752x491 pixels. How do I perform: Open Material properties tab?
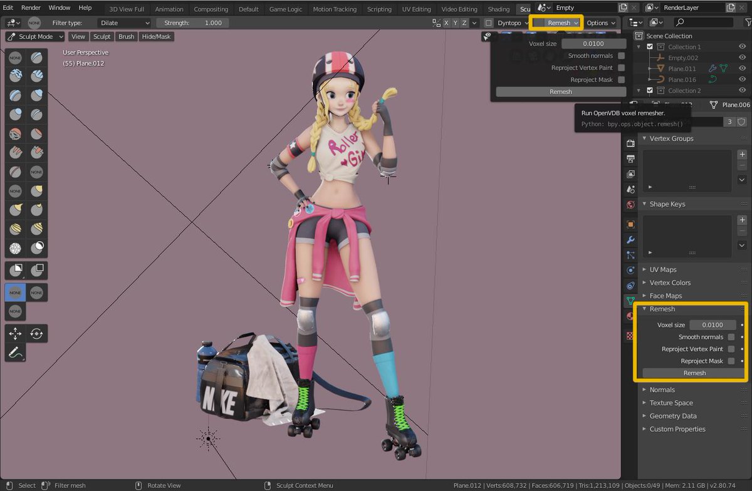point(630,316)
